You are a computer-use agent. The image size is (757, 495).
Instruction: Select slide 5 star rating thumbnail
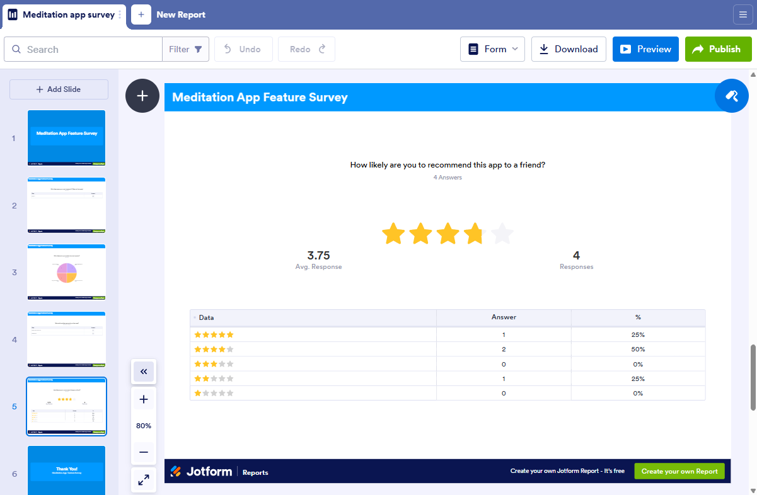(67, 407)
